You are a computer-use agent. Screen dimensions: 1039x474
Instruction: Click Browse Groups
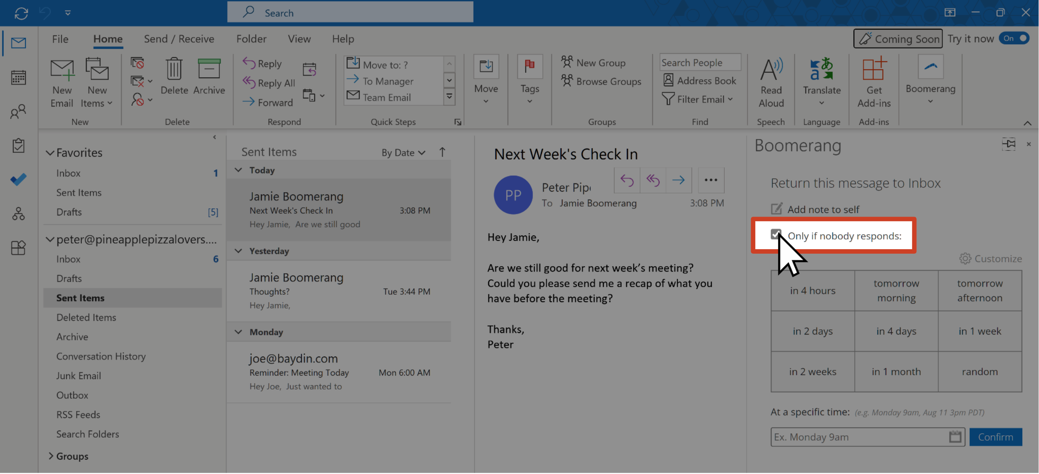[601, 81]
